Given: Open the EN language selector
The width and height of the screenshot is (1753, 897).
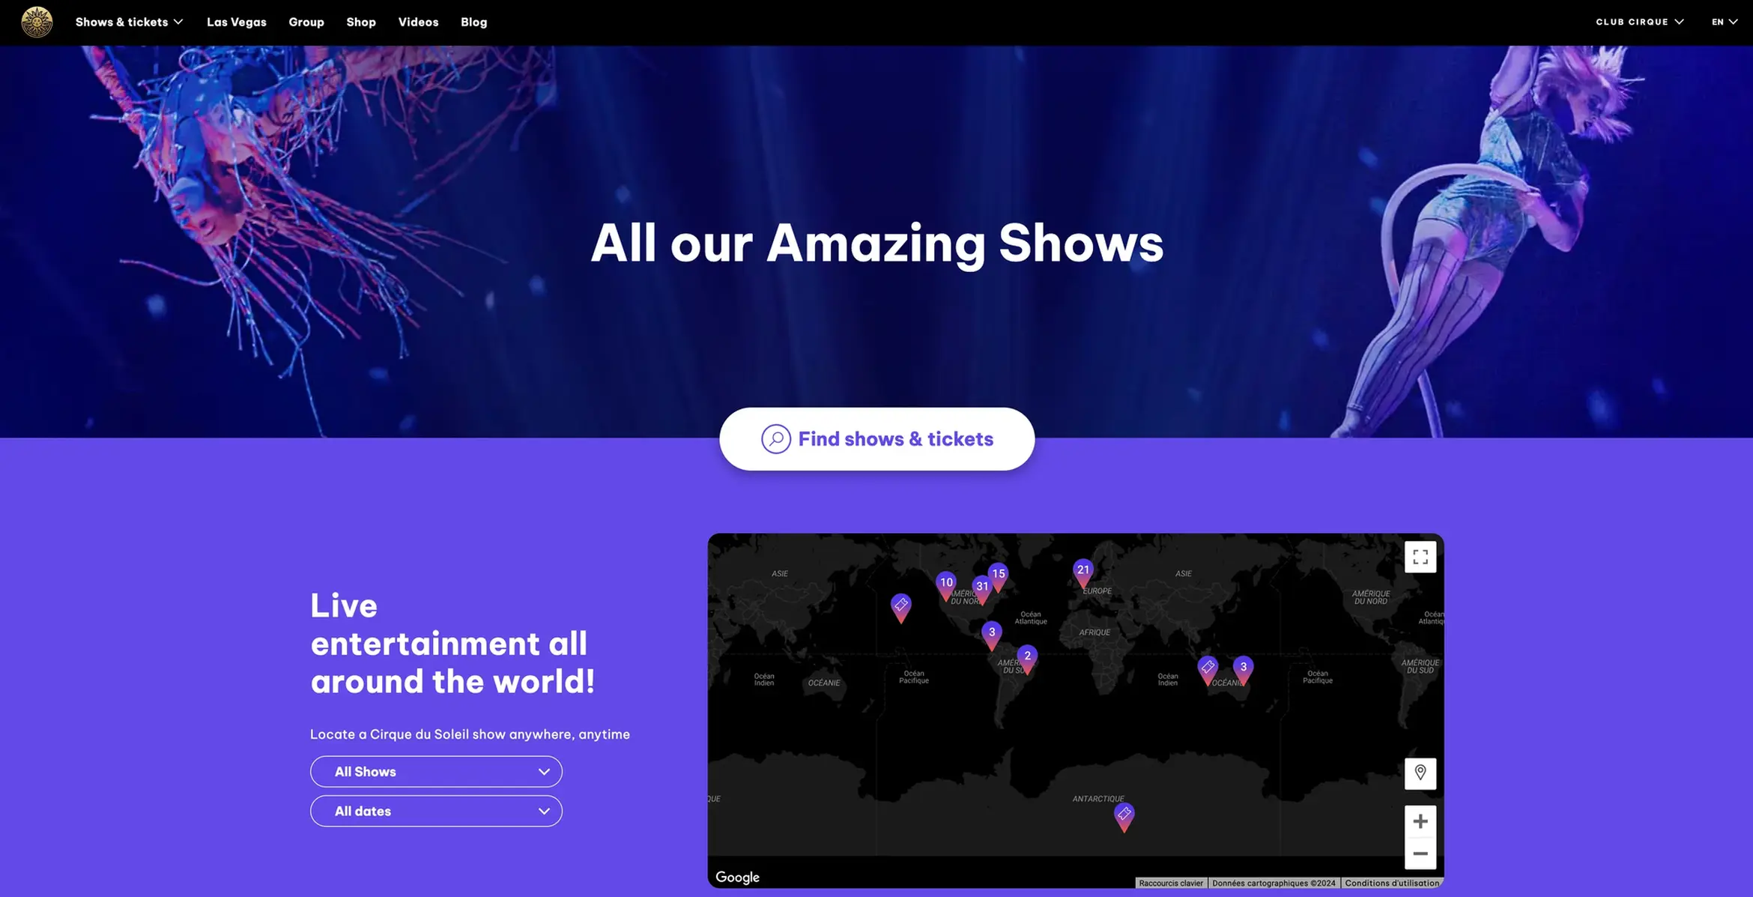Looking at the screenshot, I should (1724, 22).
